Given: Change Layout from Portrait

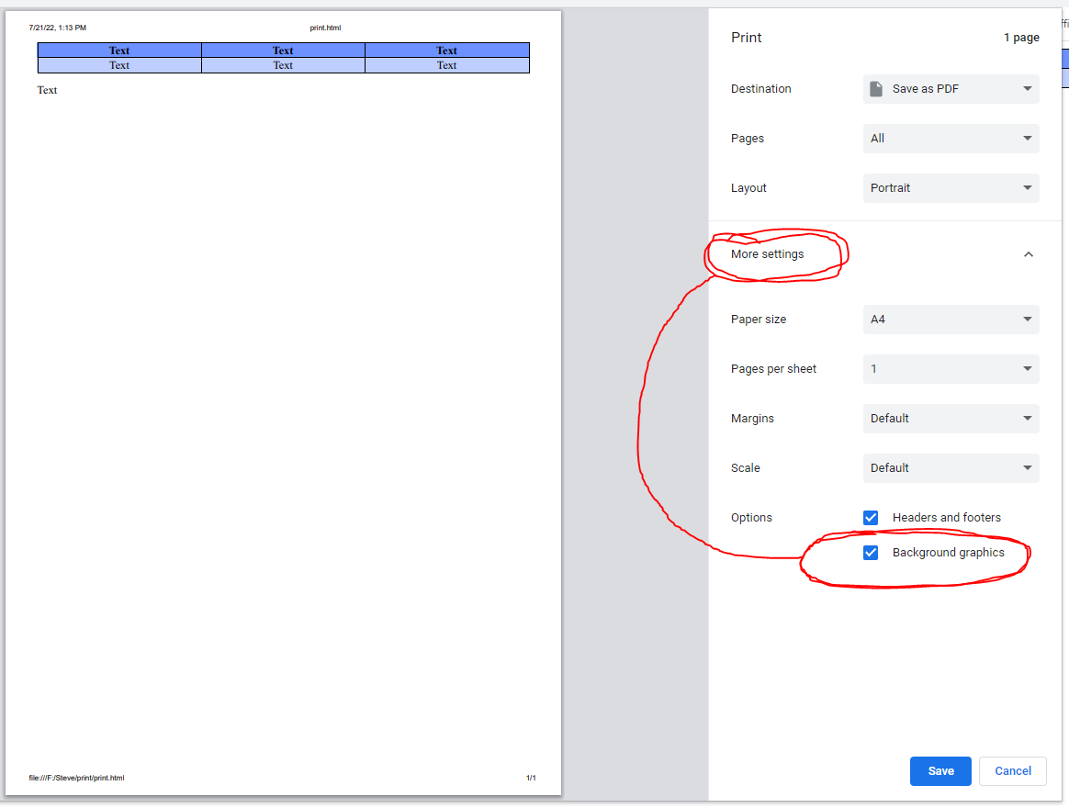Looking at the screenshot, I should click(x=951, y=188).
